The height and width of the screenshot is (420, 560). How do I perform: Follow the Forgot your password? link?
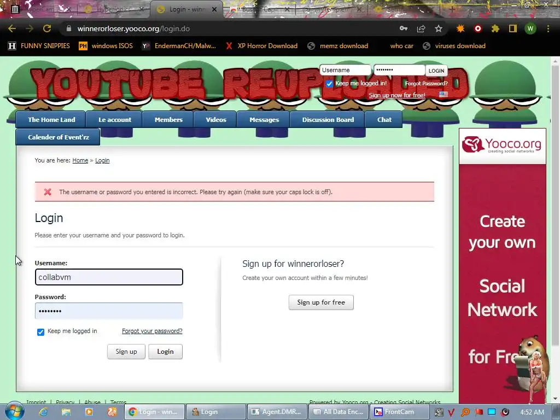point(152,331)
